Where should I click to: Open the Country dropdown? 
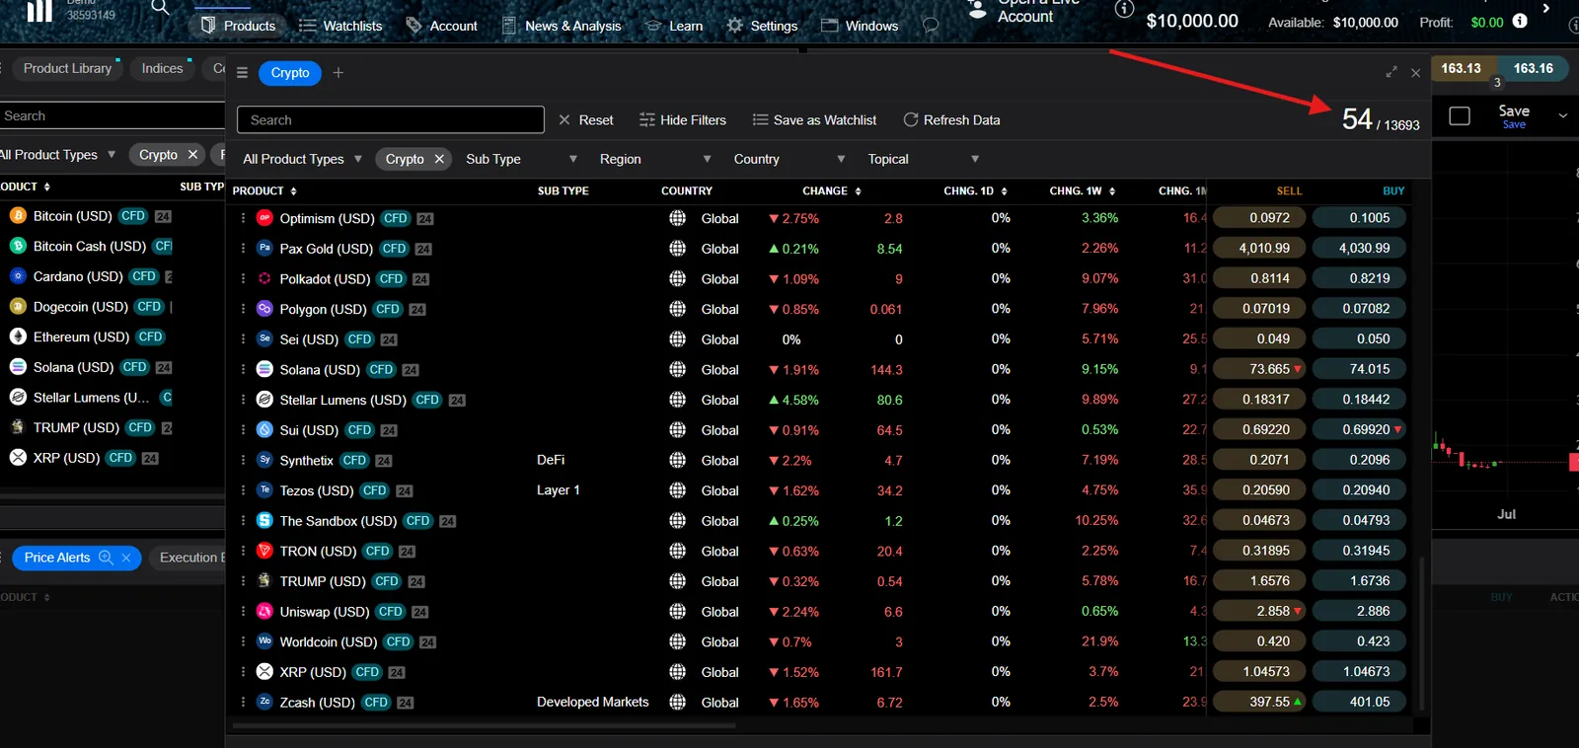coord(789,159)
